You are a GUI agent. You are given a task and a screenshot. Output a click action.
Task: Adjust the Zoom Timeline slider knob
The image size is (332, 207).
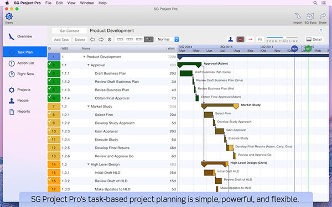tap(284, 38)
